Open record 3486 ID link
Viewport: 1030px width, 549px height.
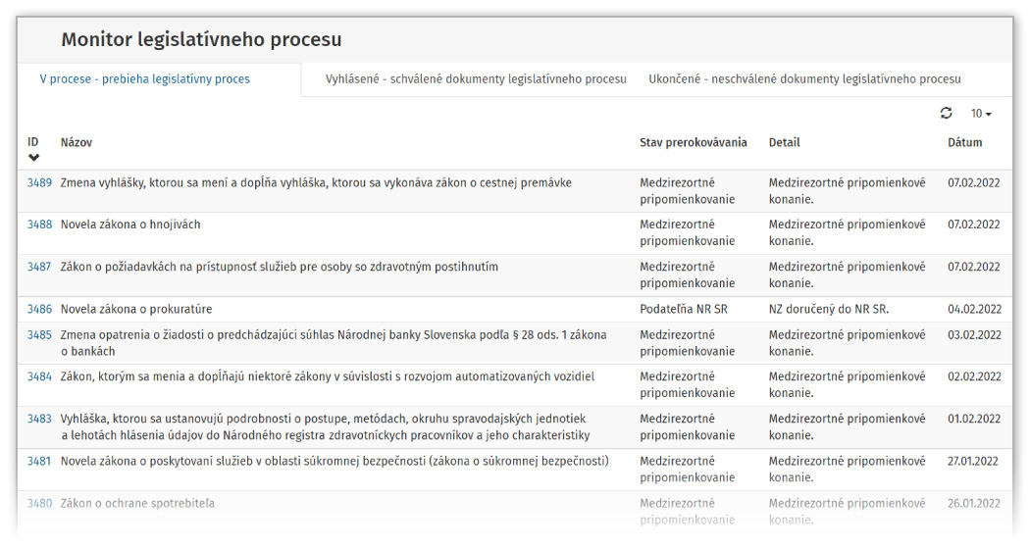pyautogui.click(x=39, y=309)
